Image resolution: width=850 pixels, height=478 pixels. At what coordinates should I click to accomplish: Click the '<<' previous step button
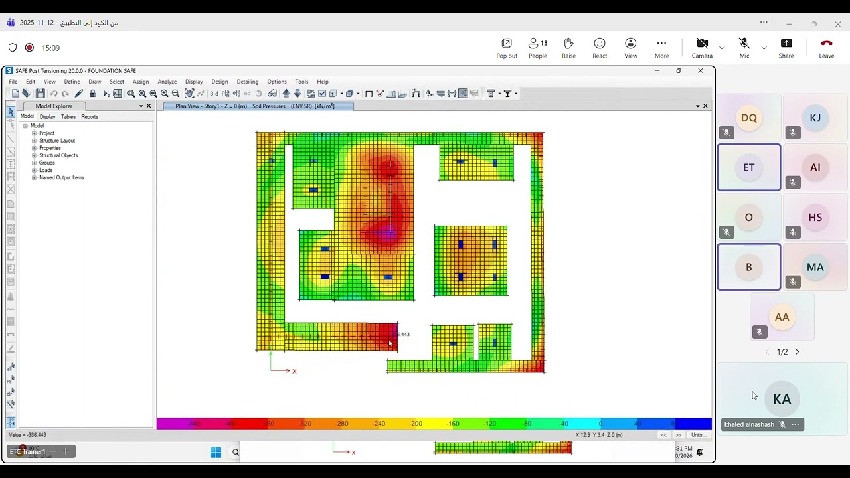click(663, 435)
